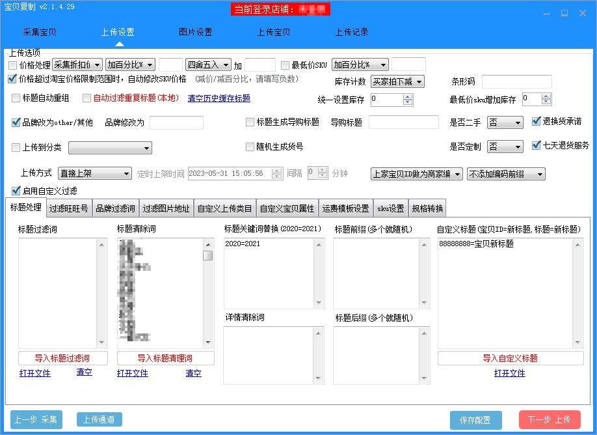Image resolution: width=597 pixels, height=435 pixels.
Task: Open the 四舍五入 rounding dropdown
Action: coord(208,65)
